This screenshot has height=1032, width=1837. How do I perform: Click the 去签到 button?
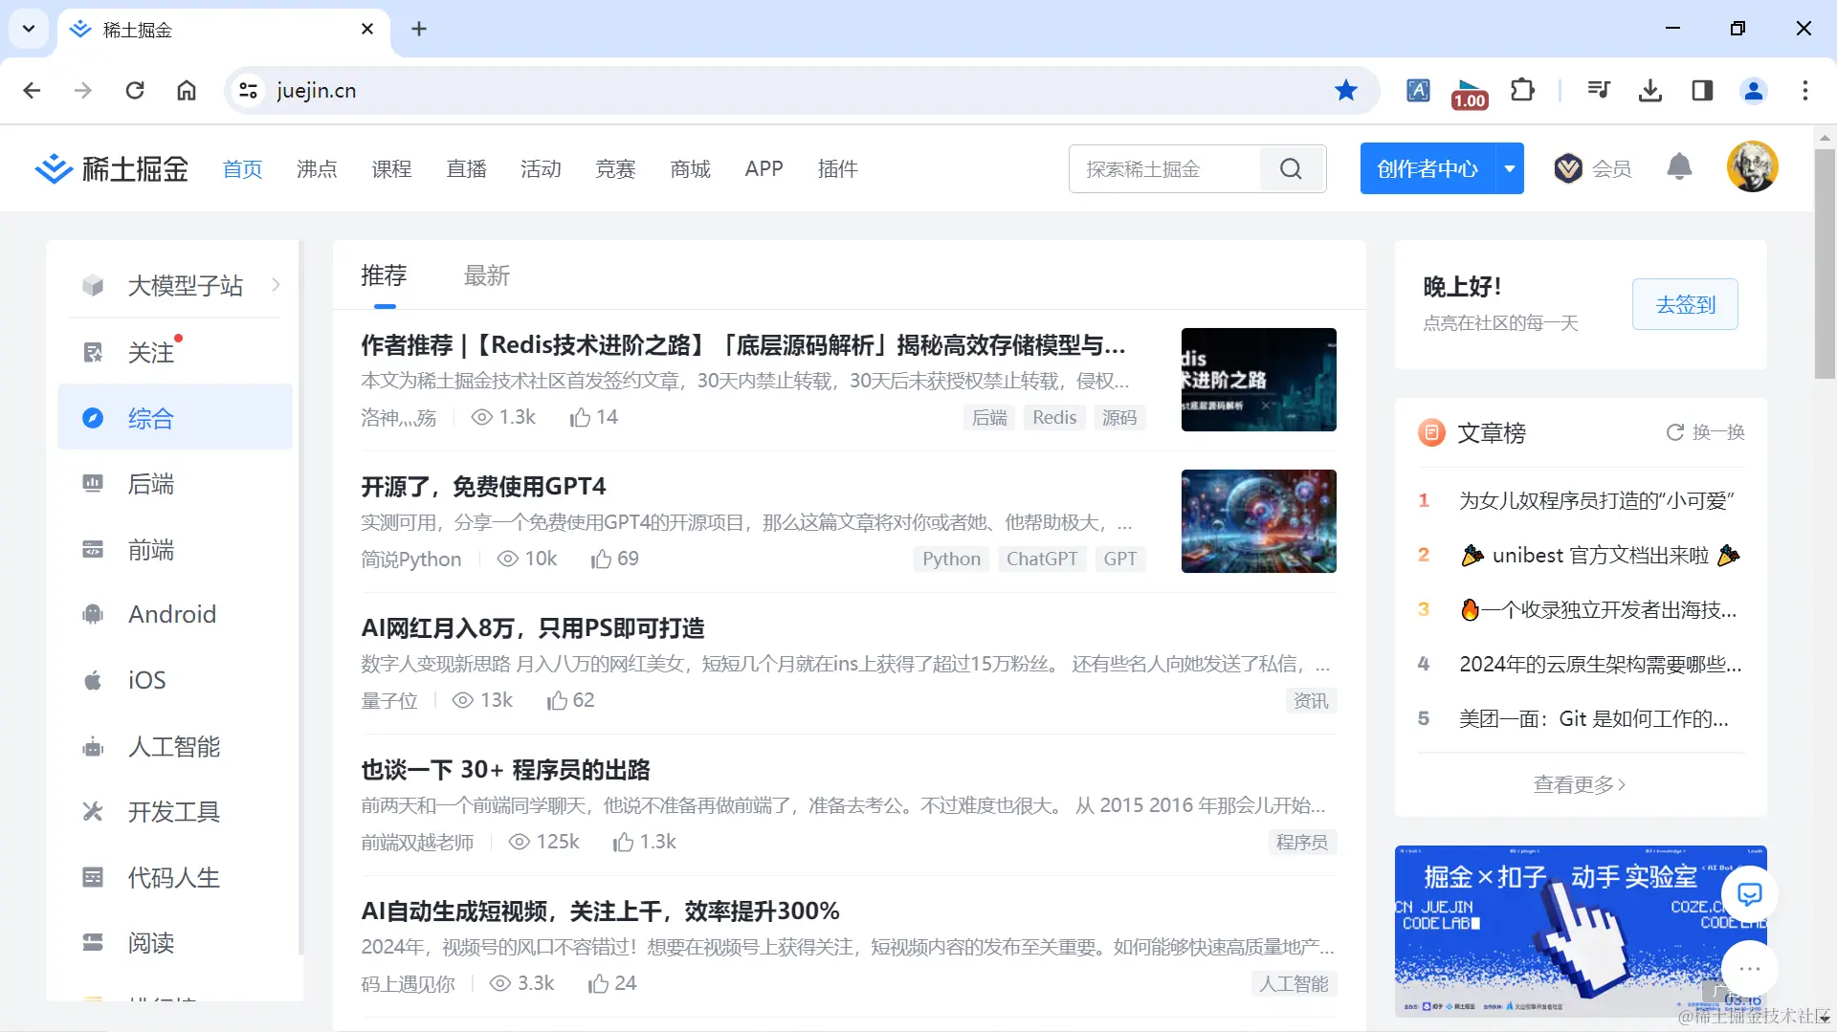click(1684, 304)
